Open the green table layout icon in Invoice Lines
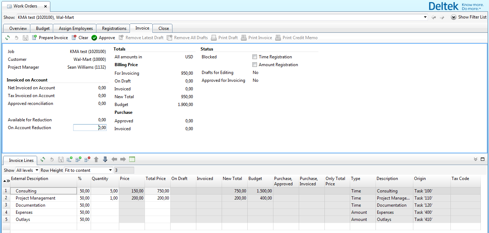This screenshot has width=489, height=233. pyautogui.click(x=132, y=160)
